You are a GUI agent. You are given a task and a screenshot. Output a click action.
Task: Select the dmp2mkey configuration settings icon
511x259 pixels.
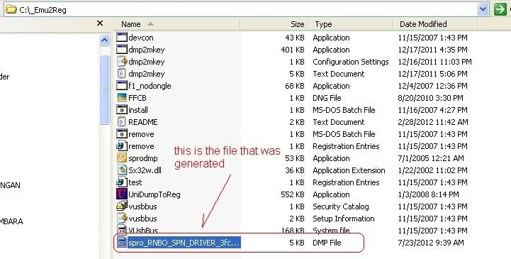pos(122,61)
